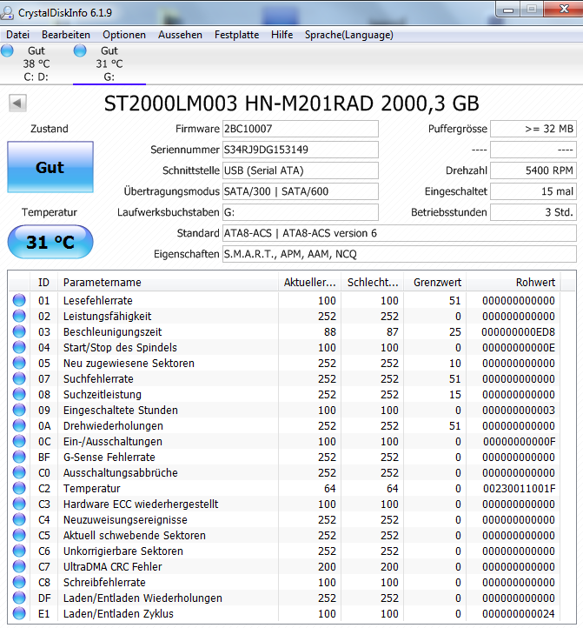Image resolution: width=583 pixels, height=628 pixels.
Task: Open the Datei menu
Action: click(x=18, y=35)
